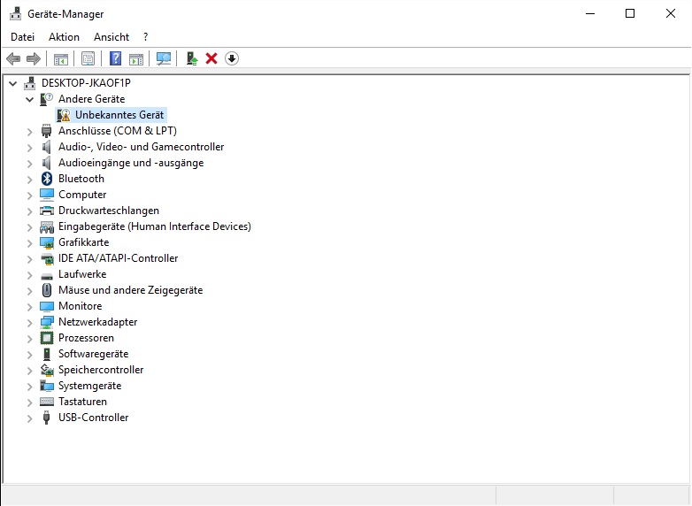
Task: Select Mäuse und andere Zeigegeräte label
Action: coord(131,290)
